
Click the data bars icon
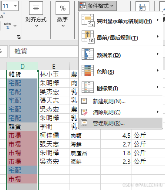click(x=88, y=54)
